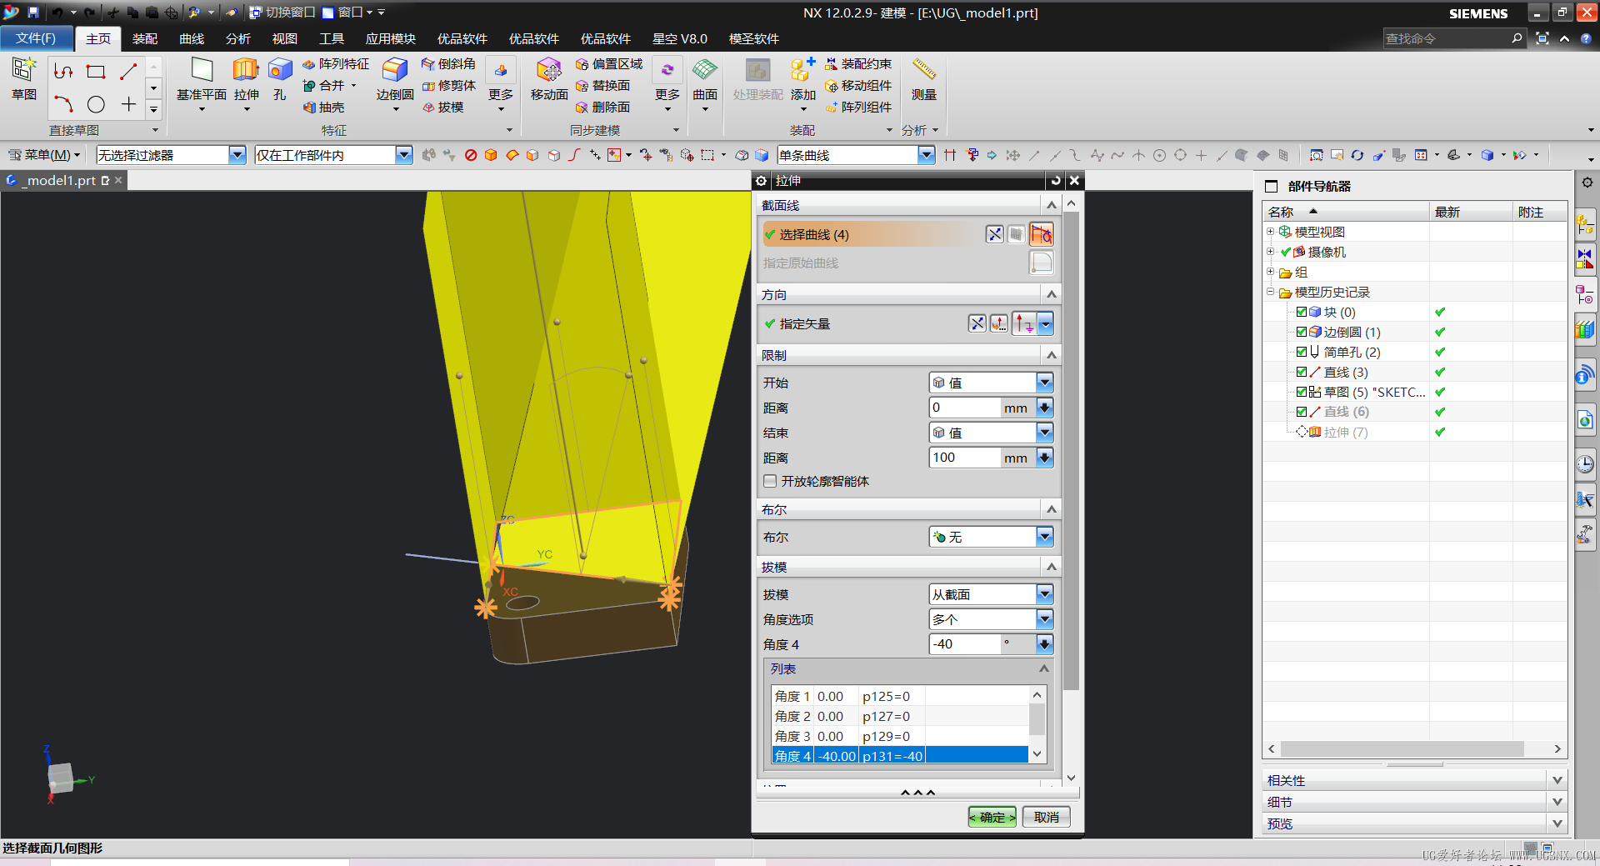Click the 拉伸 dialog vertical scrollbar
This screenshot has width=1600, height=866.
click(1072, 450)
